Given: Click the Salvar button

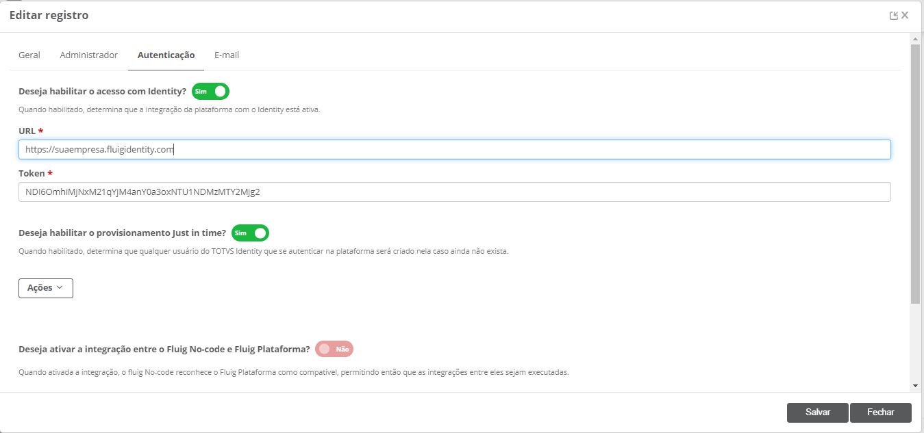Looking at the screenshot, I should pyautogui.click(x=818, y=412).
